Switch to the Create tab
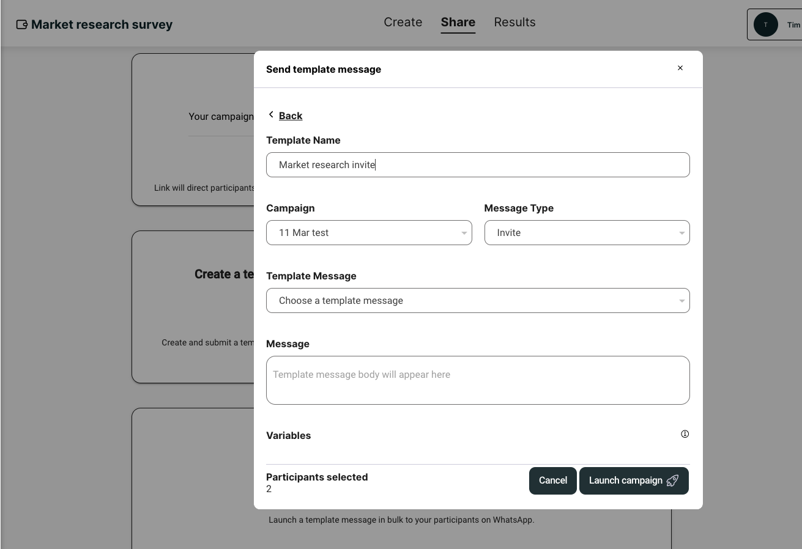 coord(403,22)
